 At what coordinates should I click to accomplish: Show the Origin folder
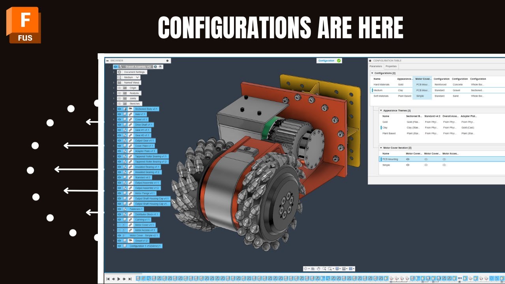pyautogui.click(x=119, y=88)
